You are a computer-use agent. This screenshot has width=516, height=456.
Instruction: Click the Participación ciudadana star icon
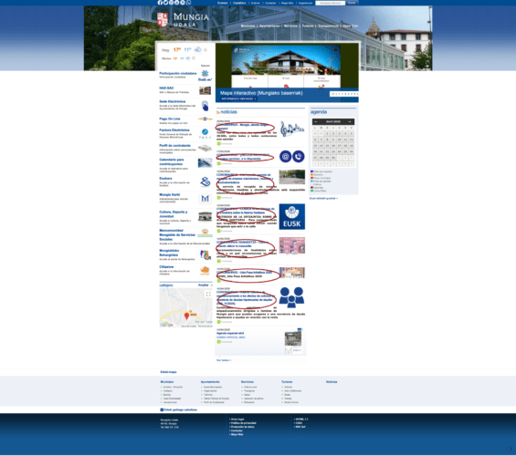[205, 75]
